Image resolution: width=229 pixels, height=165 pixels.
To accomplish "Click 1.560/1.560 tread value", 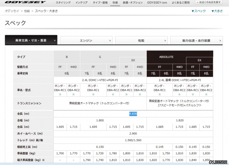I will point(133,140).
